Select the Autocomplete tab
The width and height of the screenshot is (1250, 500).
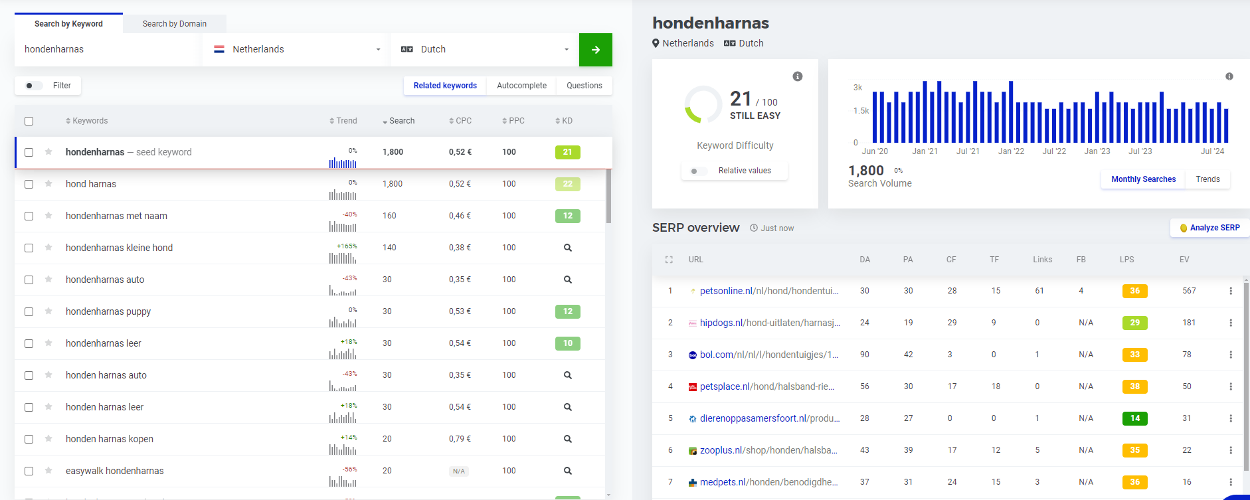click(521, 86)
